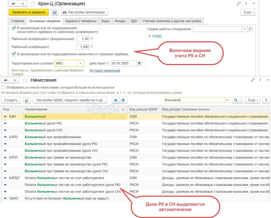Copy link to accruals window
Image resolution: width=271 pixels, height=218 pixels.
point(253,80)
